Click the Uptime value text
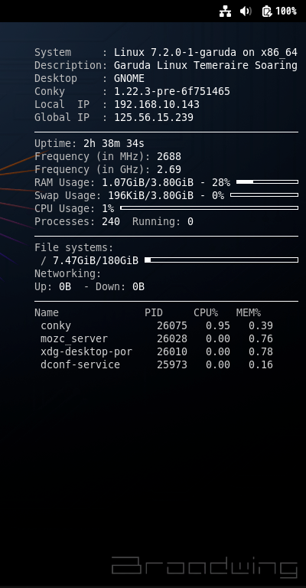306x588 pixels. coord(114,144)
